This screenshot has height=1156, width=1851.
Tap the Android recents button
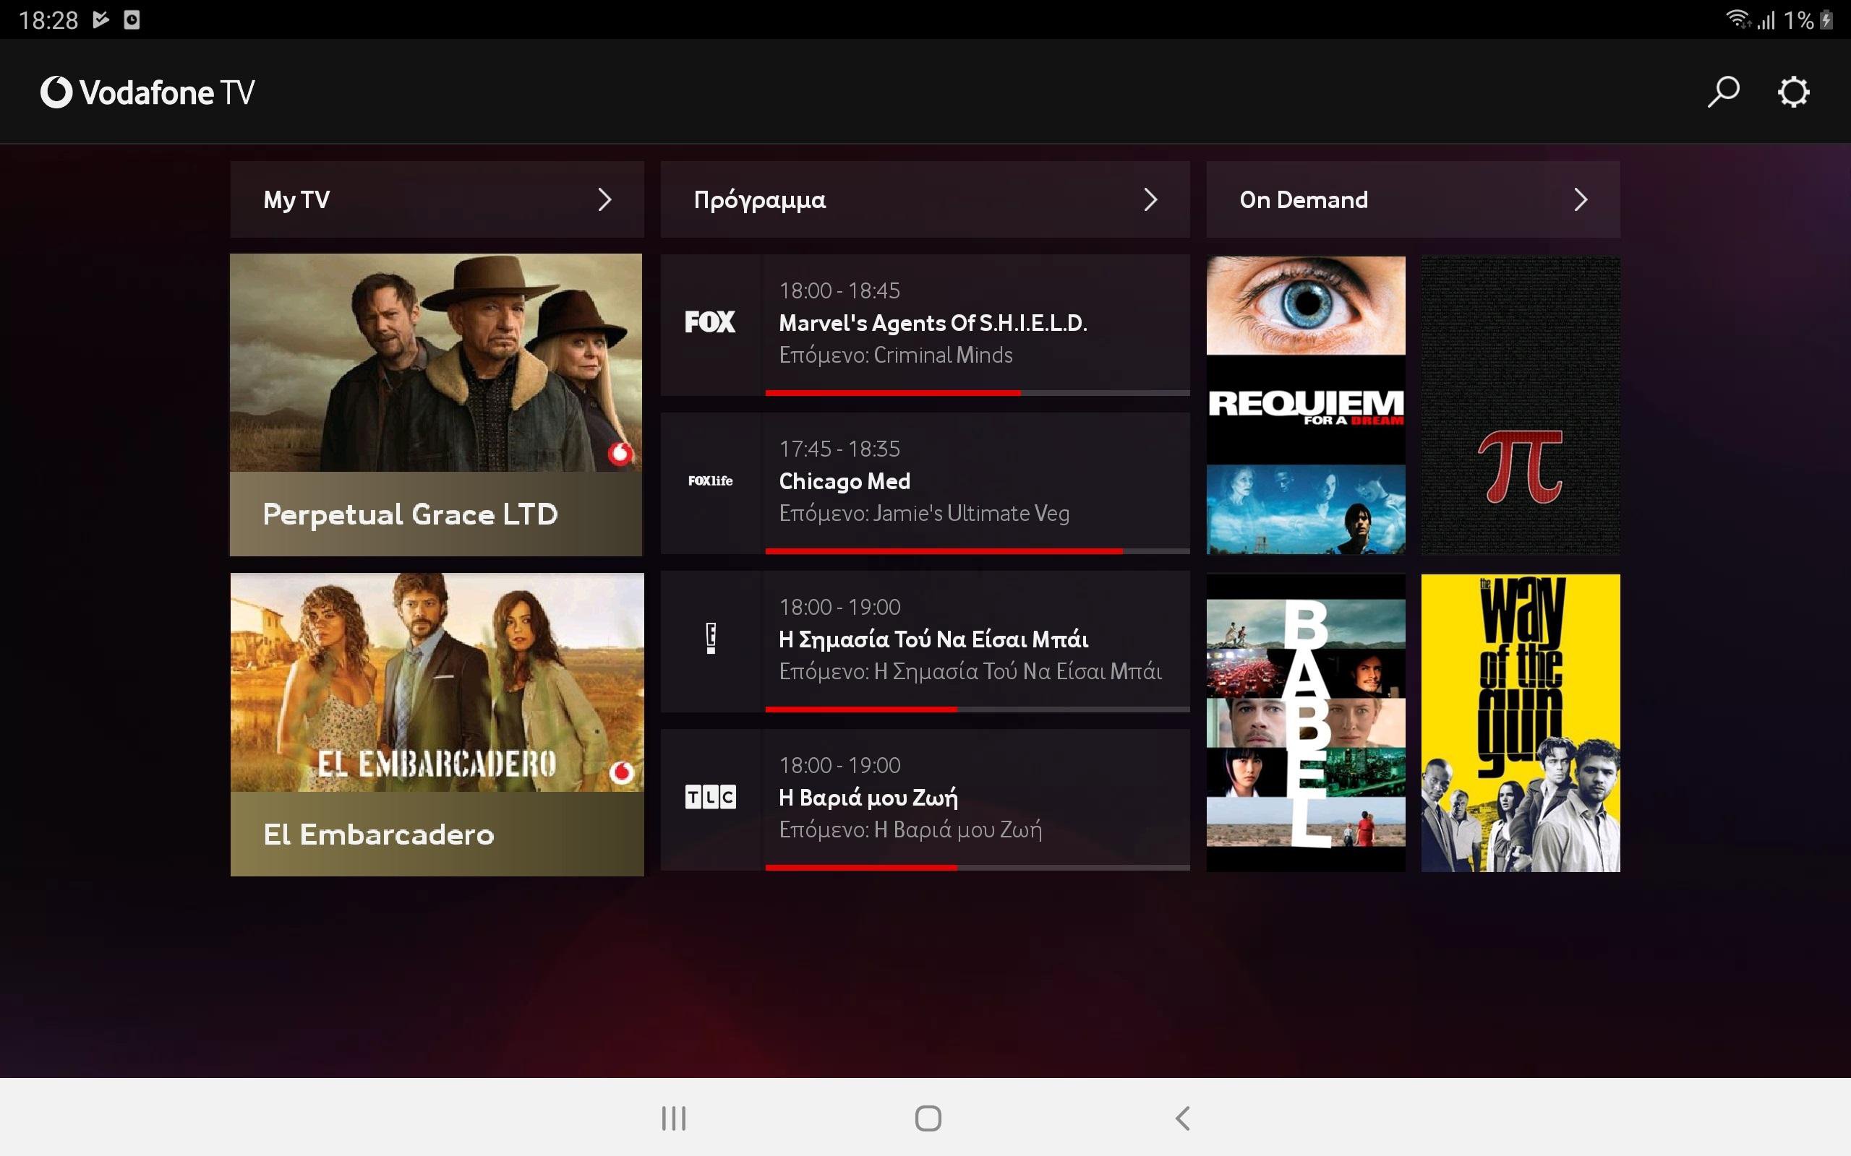click(672, 1116)
